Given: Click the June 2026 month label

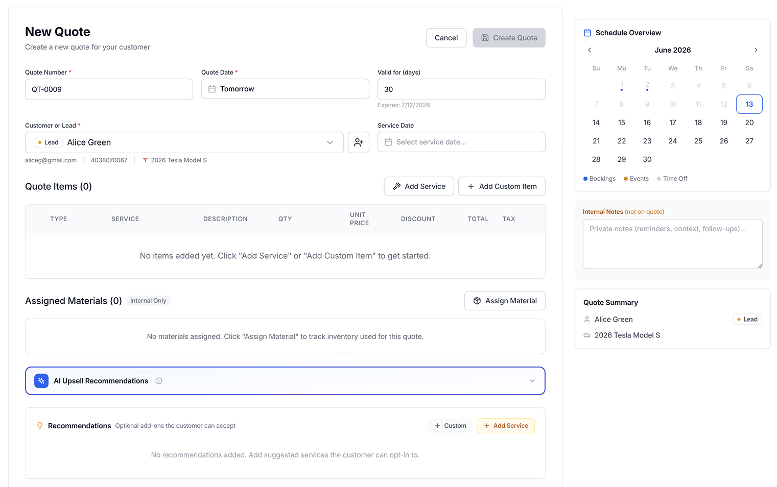Looking at the screenshot, I should [x=672, y=50].
